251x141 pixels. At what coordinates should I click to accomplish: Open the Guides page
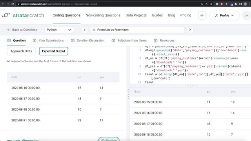pyautogui.click(x=157, y=15)
